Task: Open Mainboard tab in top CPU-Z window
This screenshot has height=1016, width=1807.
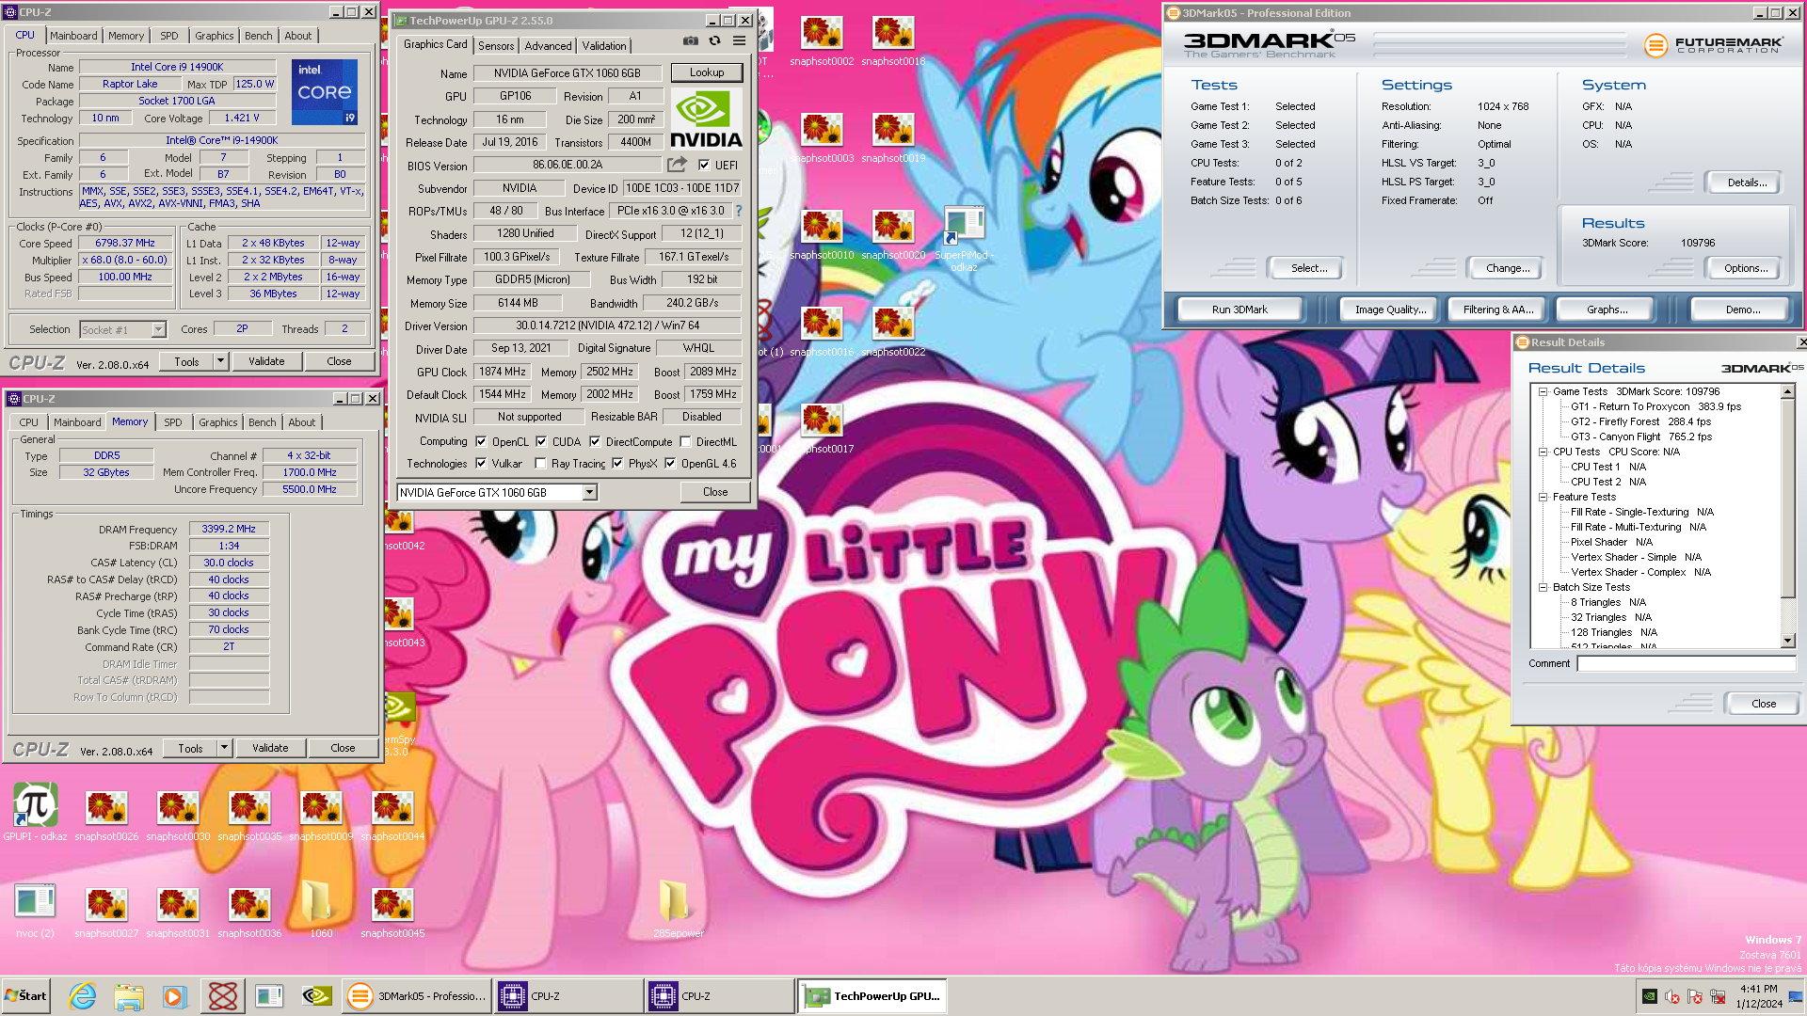Action: coord(73,36)
